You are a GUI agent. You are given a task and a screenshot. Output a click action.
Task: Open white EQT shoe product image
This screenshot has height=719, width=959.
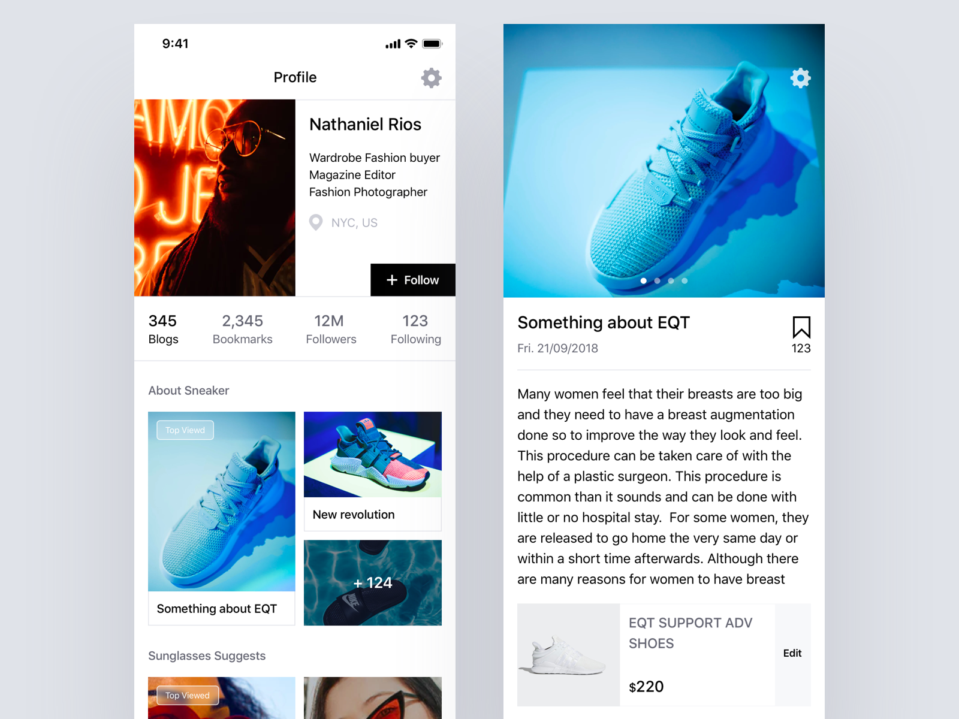[568, 655]
